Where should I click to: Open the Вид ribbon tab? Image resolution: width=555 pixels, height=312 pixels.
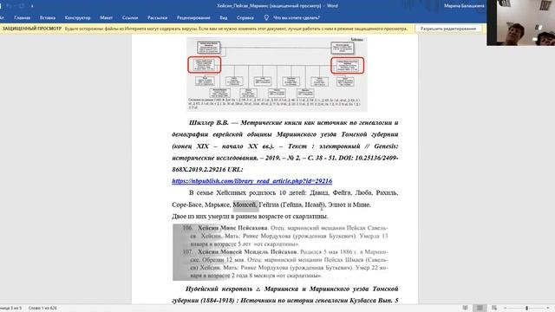click(224, 17)
